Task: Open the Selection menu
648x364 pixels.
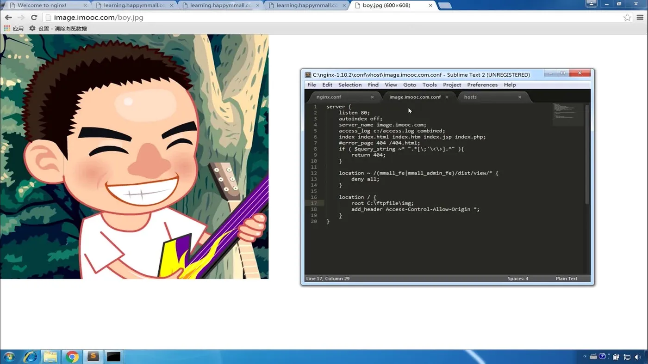Action: pyautogui.click(x=350, y=85)
